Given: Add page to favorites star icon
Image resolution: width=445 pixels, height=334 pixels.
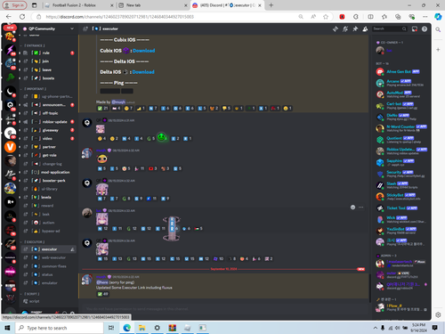Looking at the screenshot, I should pos(326,17).
